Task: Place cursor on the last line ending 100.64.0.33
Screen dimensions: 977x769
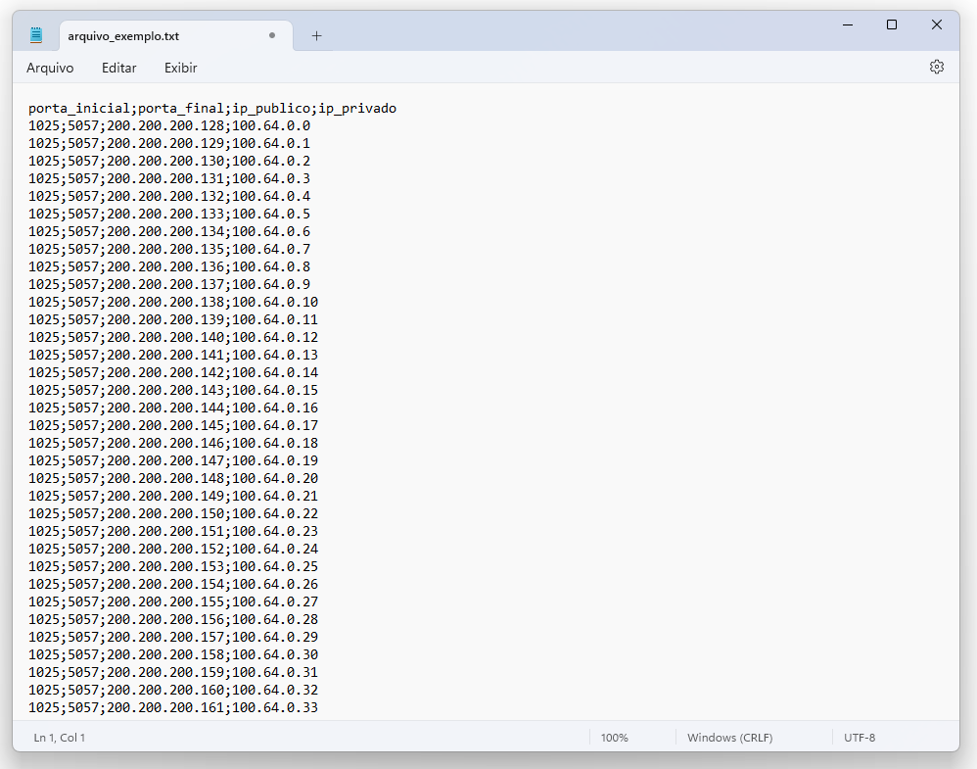Action: click(173, 707)
